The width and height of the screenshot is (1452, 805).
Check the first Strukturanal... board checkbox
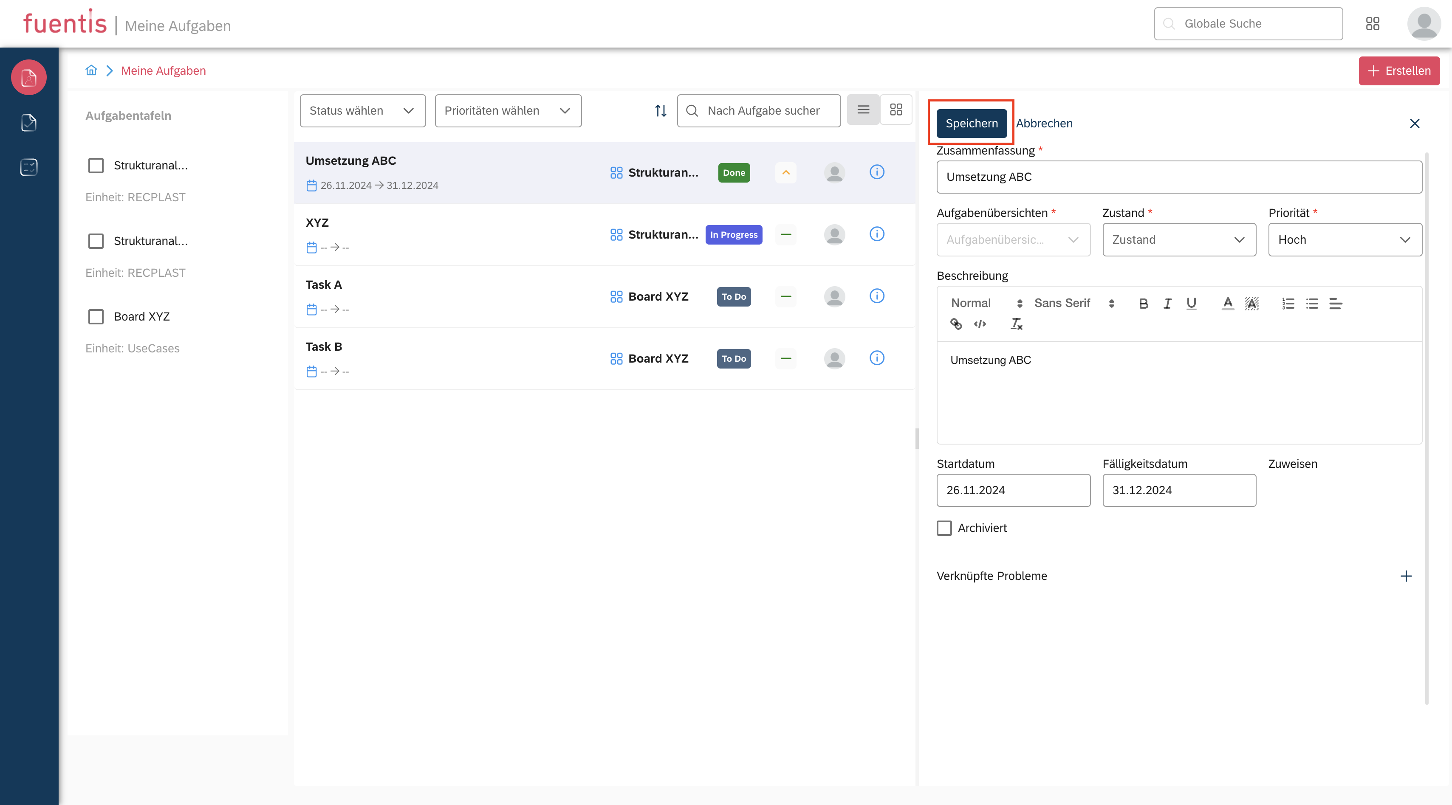point(96,166)
